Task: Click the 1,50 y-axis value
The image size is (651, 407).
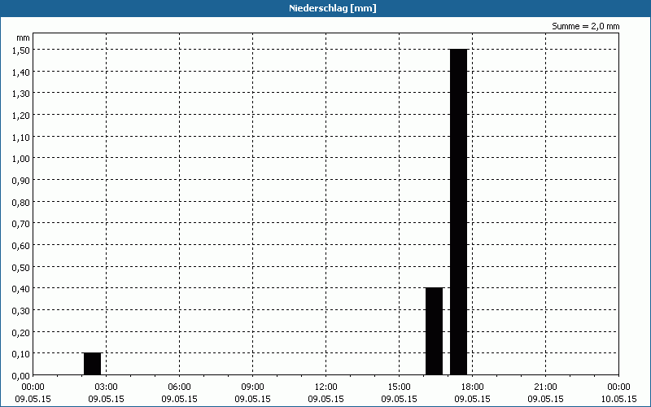Action: click(21, 50)
